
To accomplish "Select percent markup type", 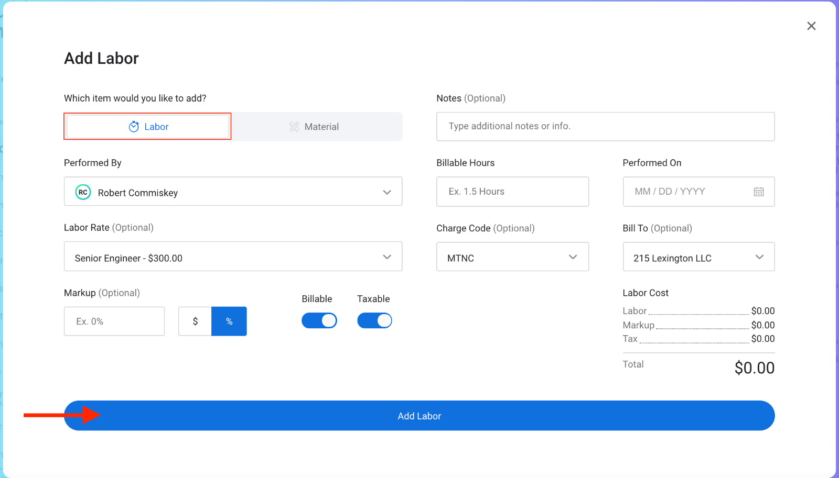I will point(229,321).
